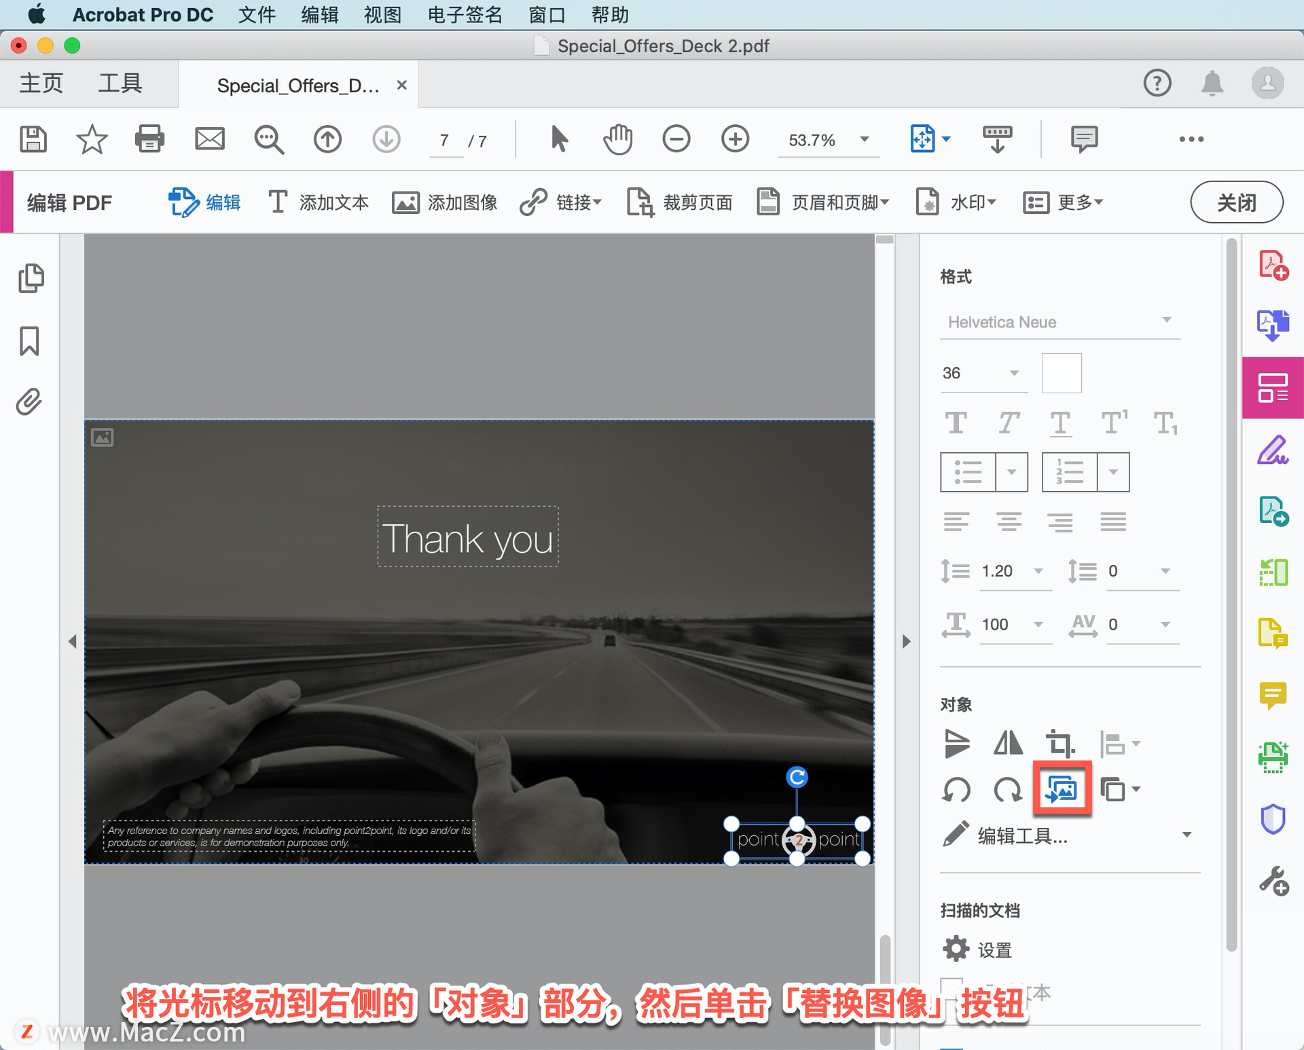1304x1050 pixels.
Task: Open the comment bubble tool
Action: [1084, 139]
